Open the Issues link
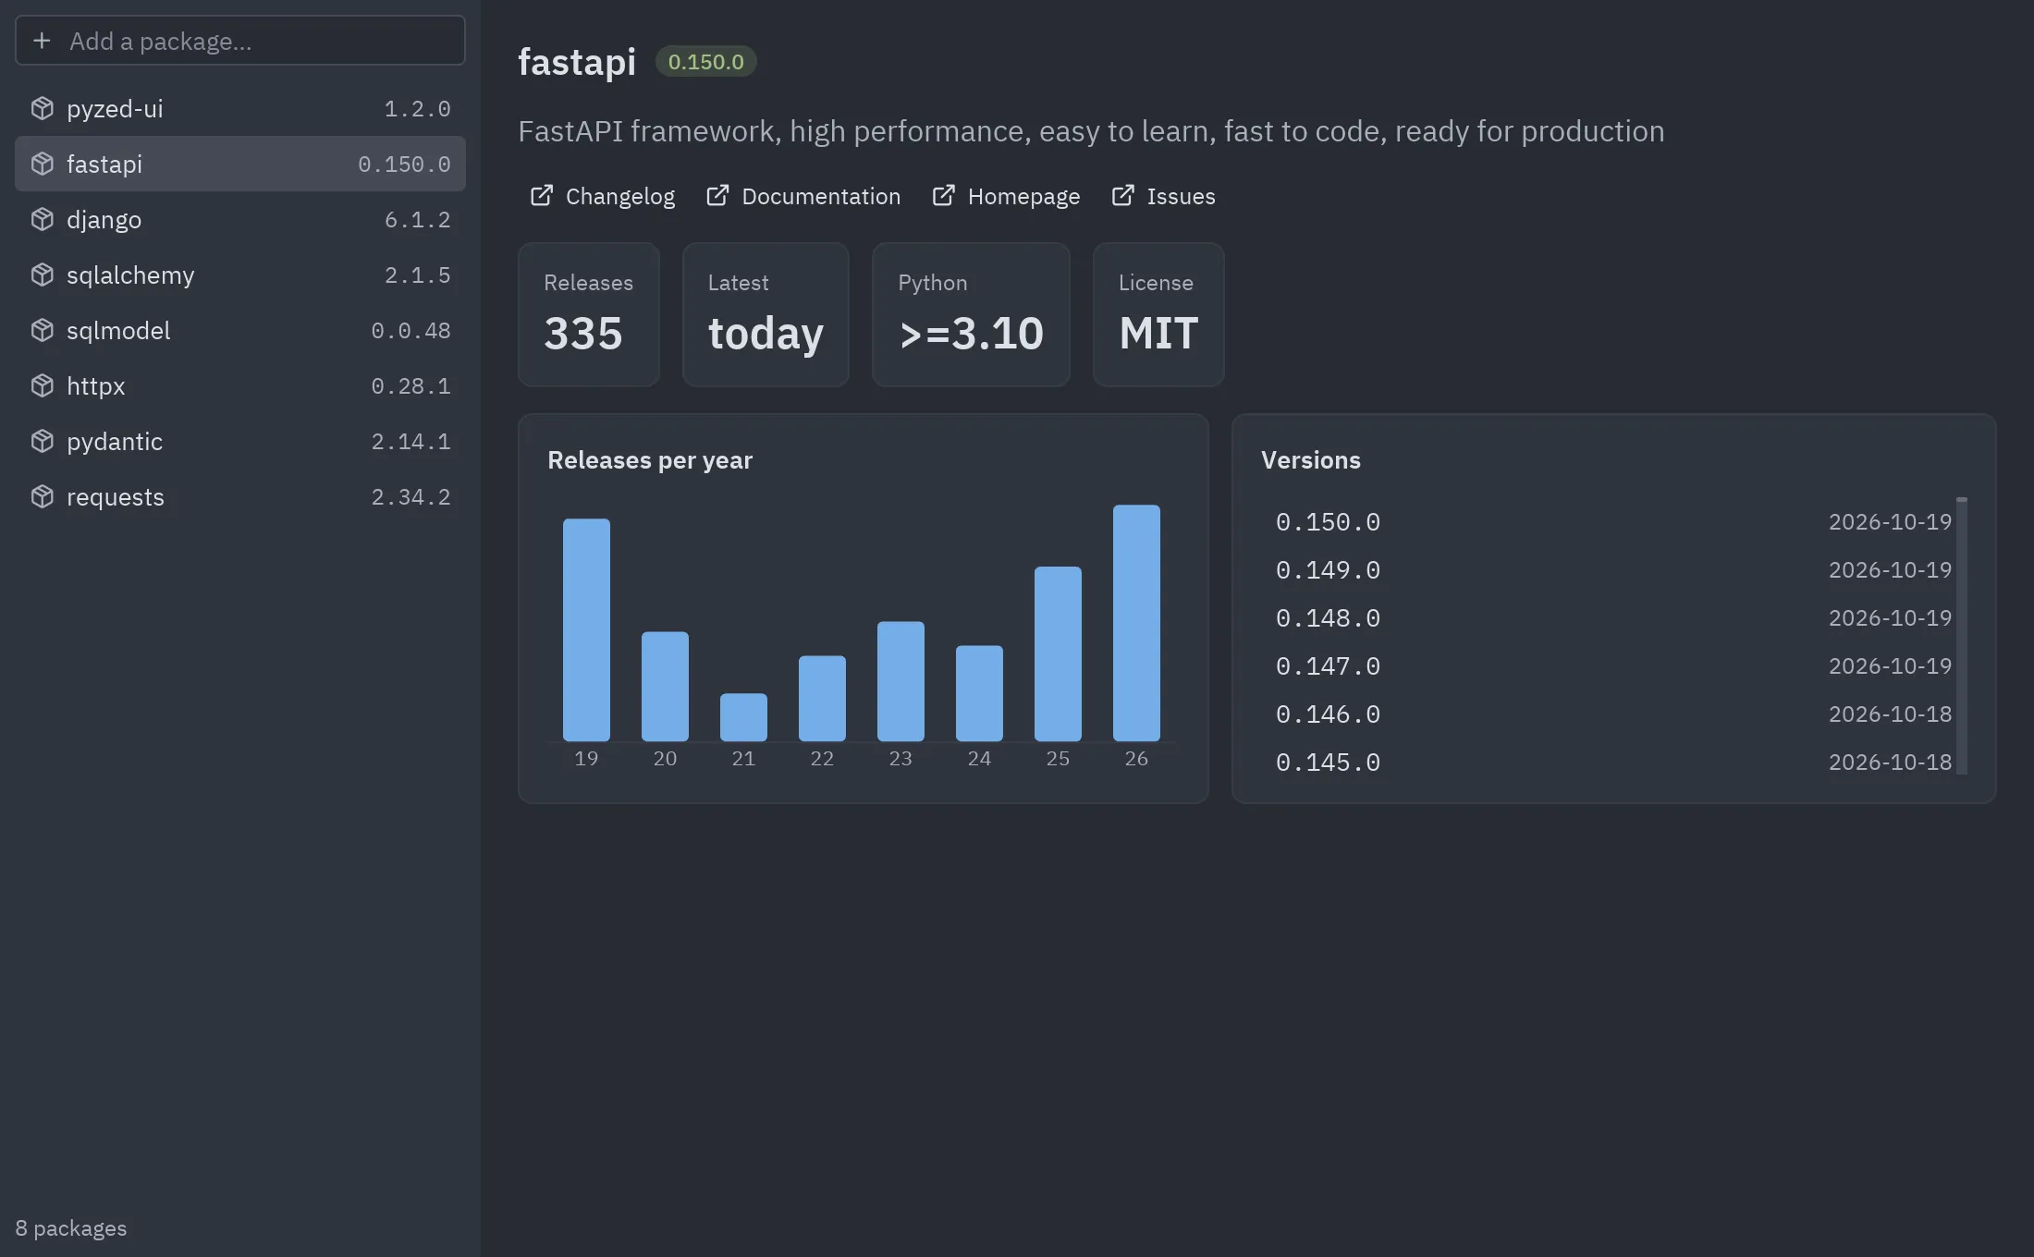 tap(1164, 196)
